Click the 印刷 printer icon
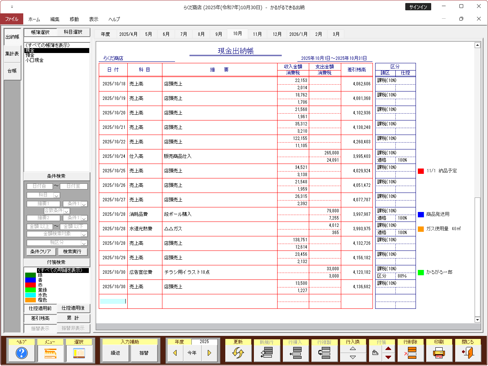488x366 pixels. [439, 353]
